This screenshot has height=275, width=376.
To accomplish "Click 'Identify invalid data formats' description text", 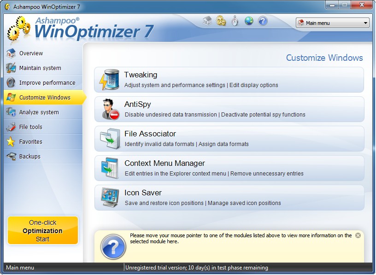I will coord(159,144).
